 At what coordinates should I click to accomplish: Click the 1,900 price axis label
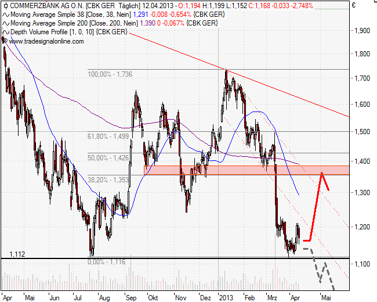point(362,31)
